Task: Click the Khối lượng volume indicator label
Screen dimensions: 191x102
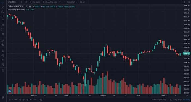Action: (x=16, y=10)
